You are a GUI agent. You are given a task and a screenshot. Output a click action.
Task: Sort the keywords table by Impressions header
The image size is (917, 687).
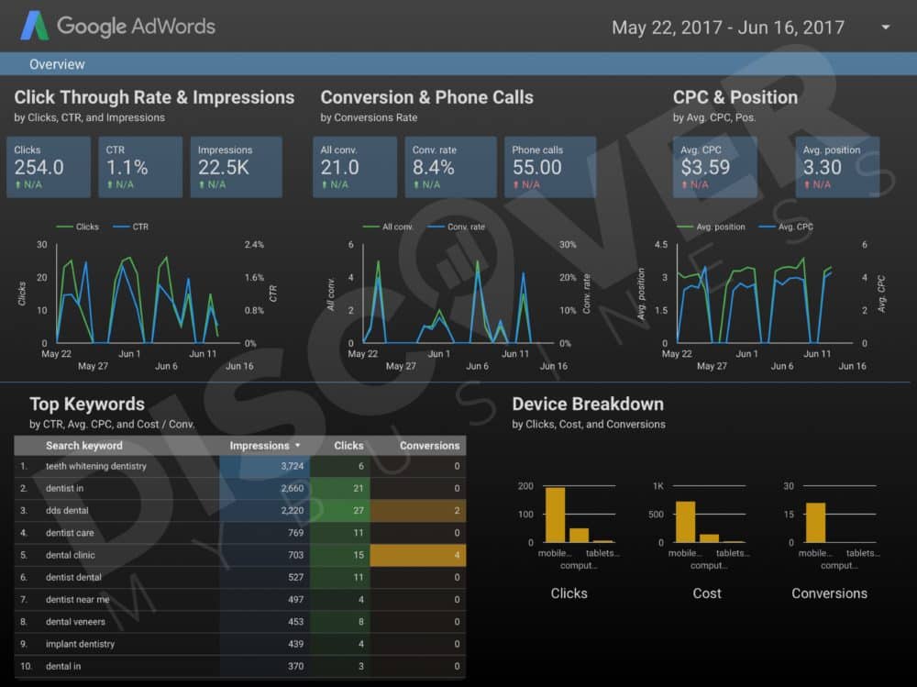[x=264, y=446]
